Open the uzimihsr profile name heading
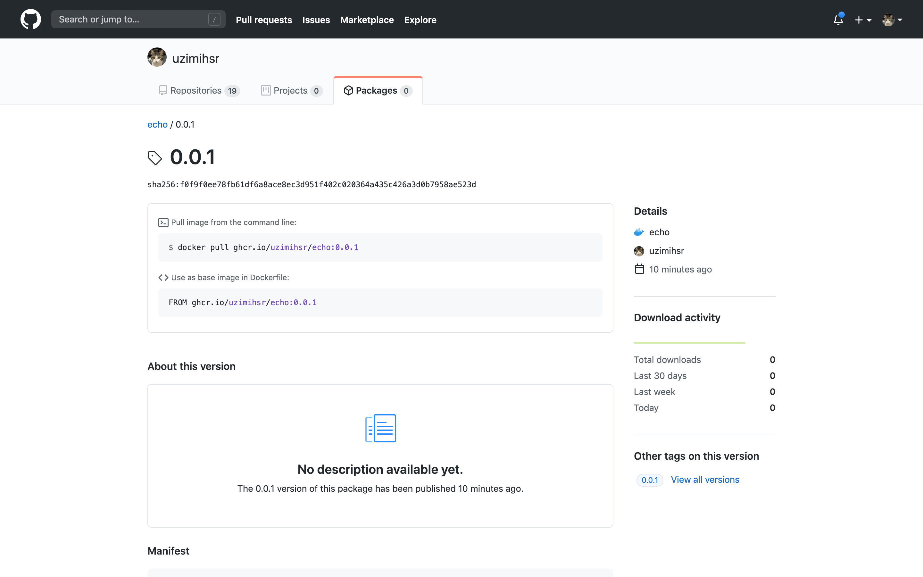 [x=196, y=58]
